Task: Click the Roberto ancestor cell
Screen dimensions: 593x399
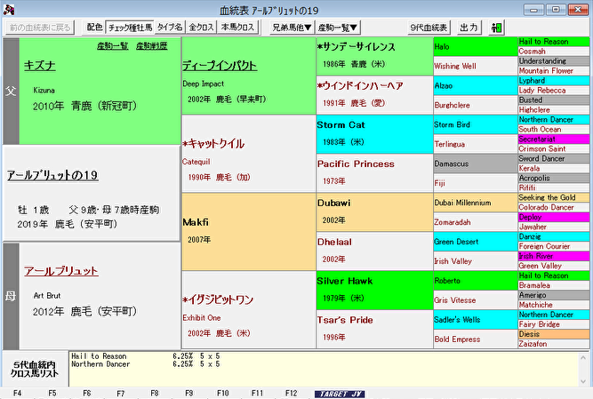Action: click(x=476, y=281)
